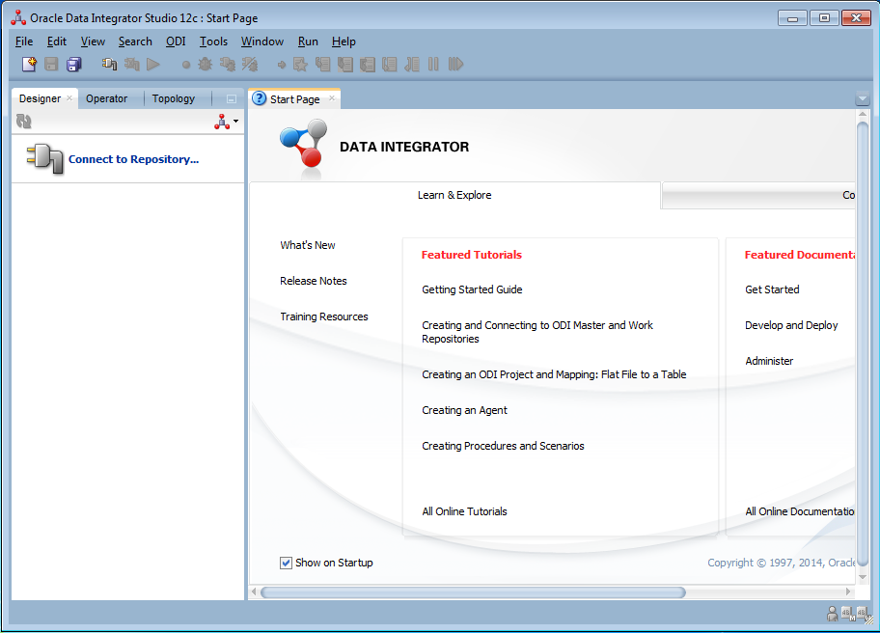Viewport: 880px width, 633px height.
Task: Click the large plug icon beside Connect to Repository
Action: tap(45, 159)
